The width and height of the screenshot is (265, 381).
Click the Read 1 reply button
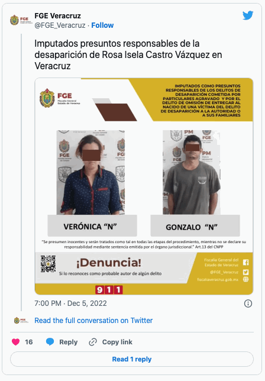(x=132, y=359)
